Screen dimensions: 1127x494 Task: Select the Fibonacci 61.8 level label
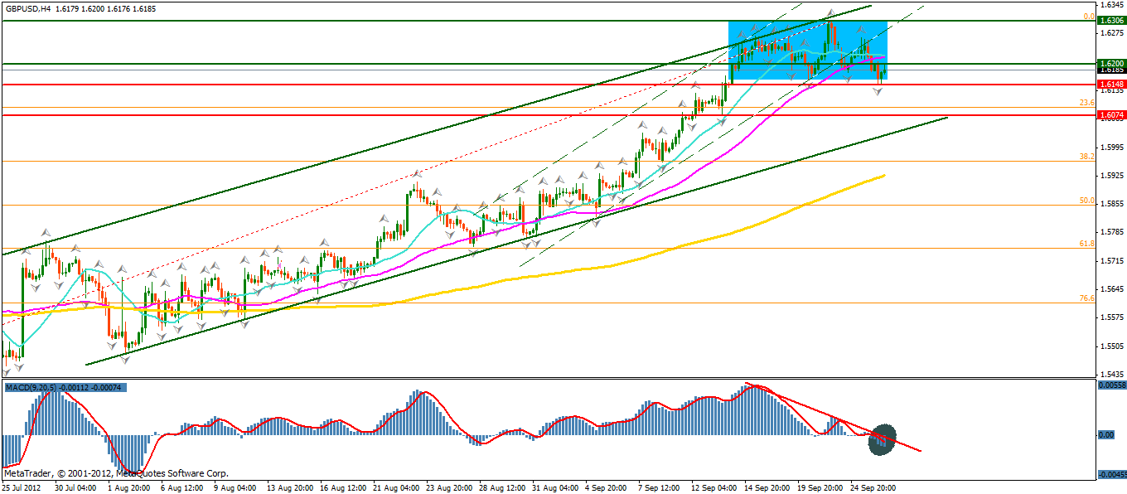[1086, 244]
